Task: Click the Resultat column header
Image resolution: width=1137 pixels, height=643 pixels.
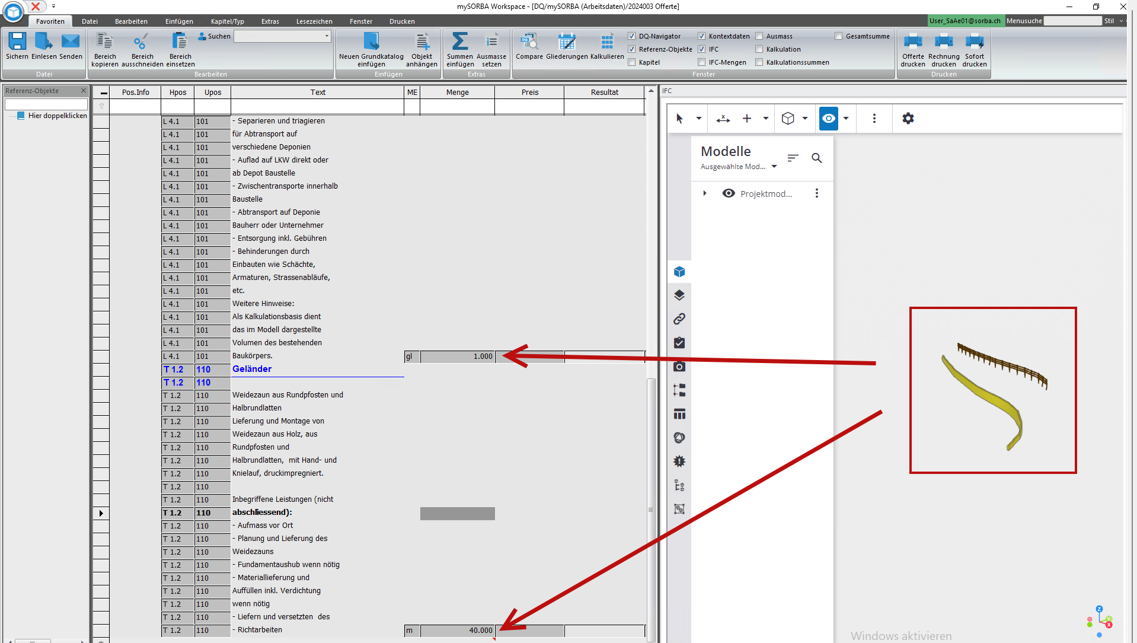Action: (605, 93)
